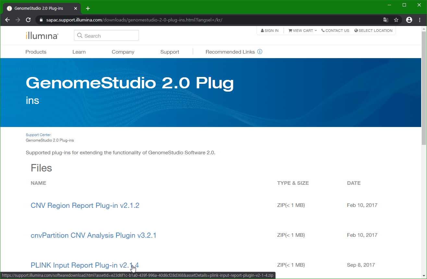Open a new tab with plus icon
The height and width of the screenshot is (279, 427).
click(88, 8)
